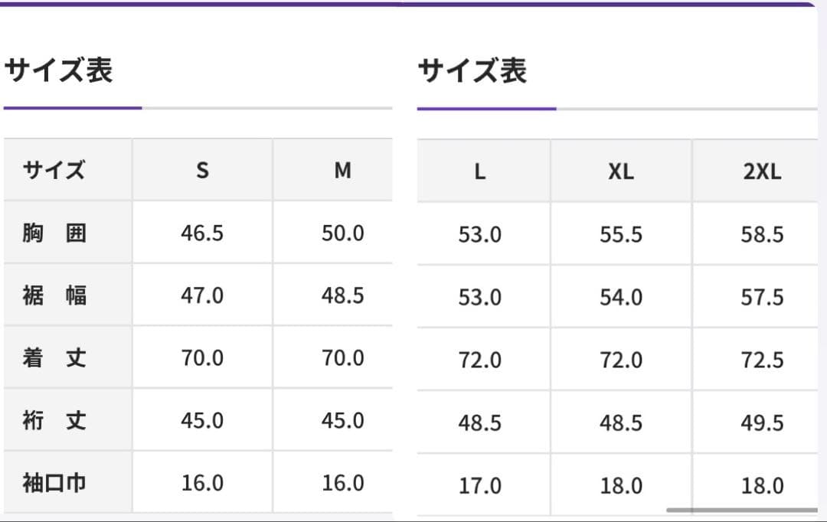827x522 pixels.
Task: Select the 50.0 chest value for M
Action: pos(342,233)
